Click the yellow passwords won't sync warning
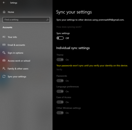The height and width of the screenshot is (130, 132). click(92, 65)
